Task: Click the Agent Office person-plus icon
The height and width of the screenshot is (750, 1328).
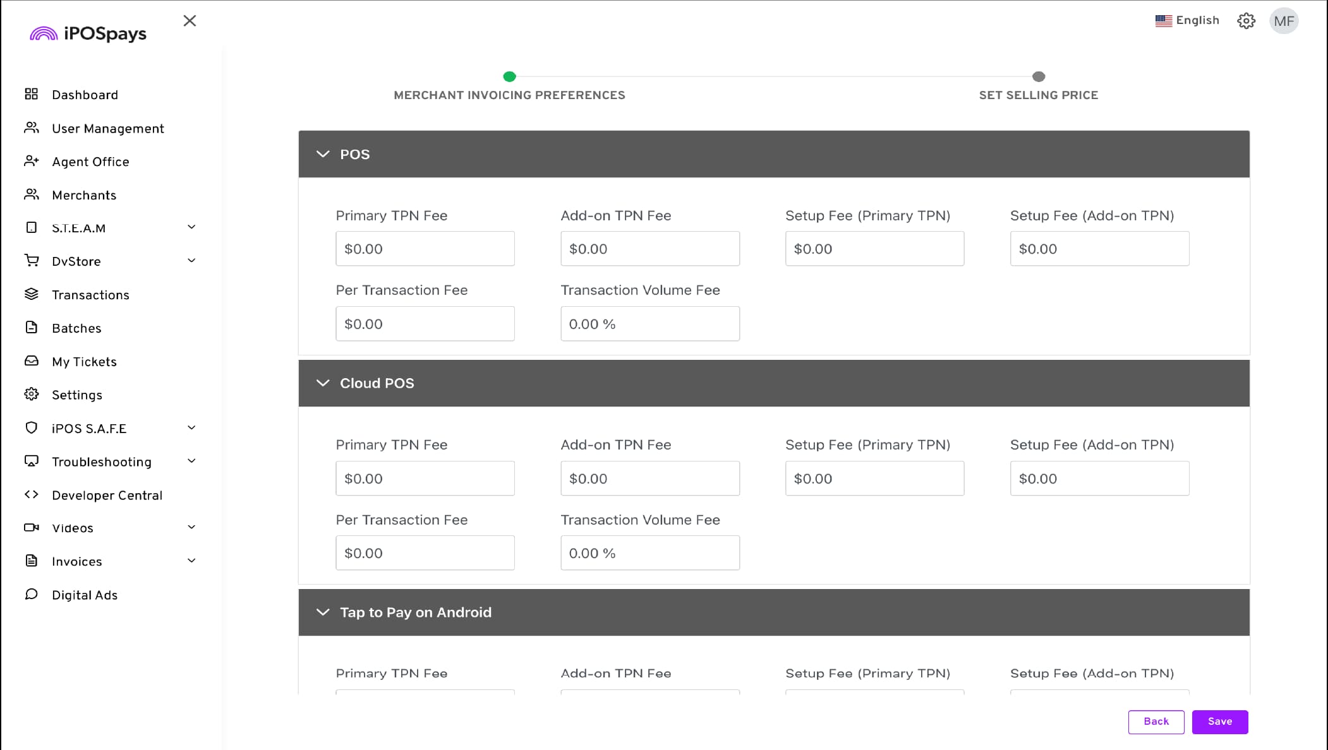Action: coord(31,161)
